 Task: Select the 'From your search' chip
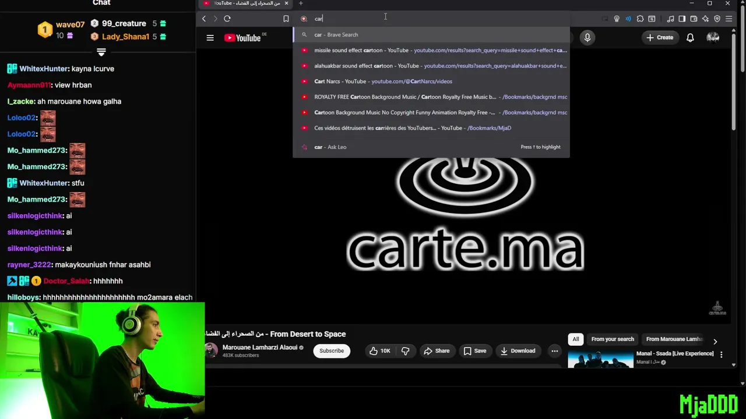[613, 339]
